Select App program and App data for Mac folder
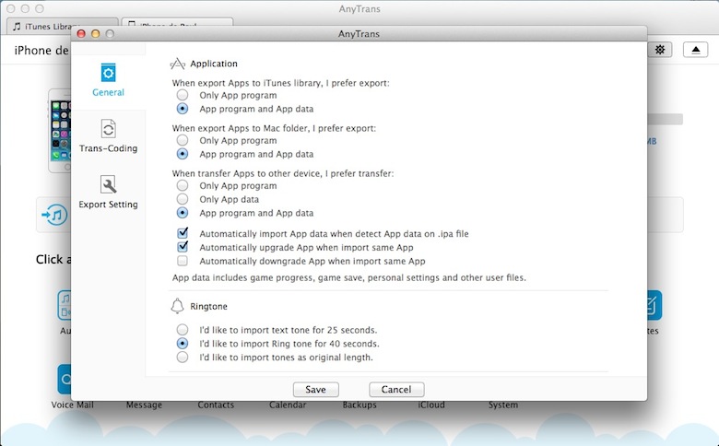This screenshot has width=719, height=446. click(183, 154)
